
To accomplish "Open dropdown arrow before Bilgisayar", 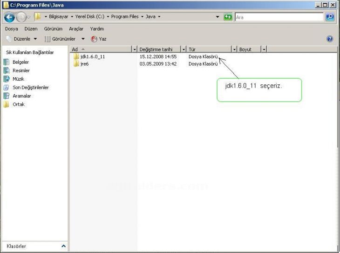I will [46, 17].
